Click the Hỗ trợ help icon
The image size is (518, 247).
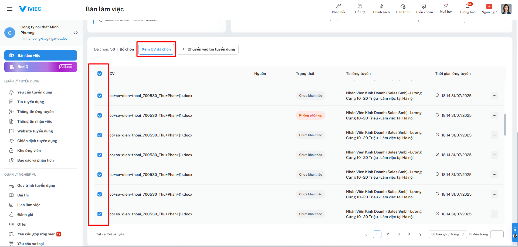click(x=360, y=6)
